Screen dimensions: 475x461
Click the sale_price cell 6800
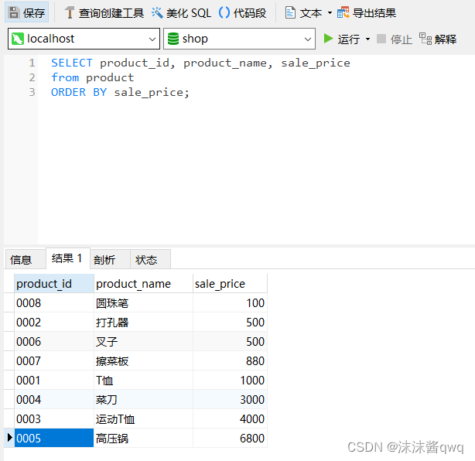coord(230,439)
